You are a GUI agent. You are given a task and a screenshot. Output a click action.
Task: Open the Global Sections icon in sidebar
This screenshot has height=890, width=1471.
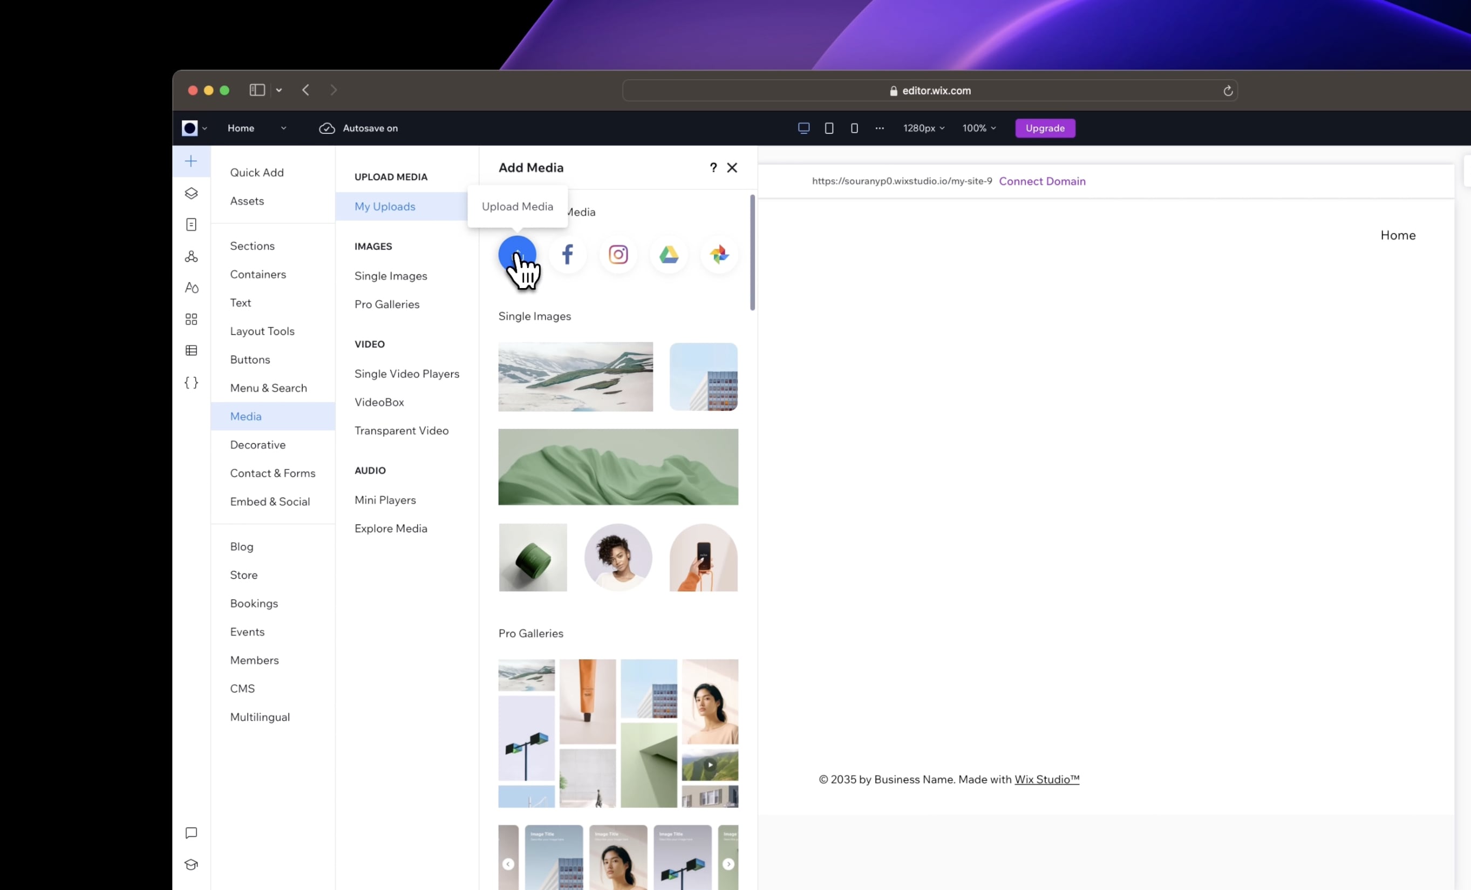tap(191, 256)
